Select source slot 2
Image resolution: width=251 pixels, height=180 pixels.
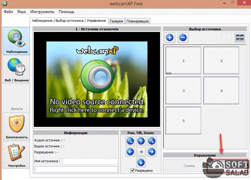click(x=221, y=61)
